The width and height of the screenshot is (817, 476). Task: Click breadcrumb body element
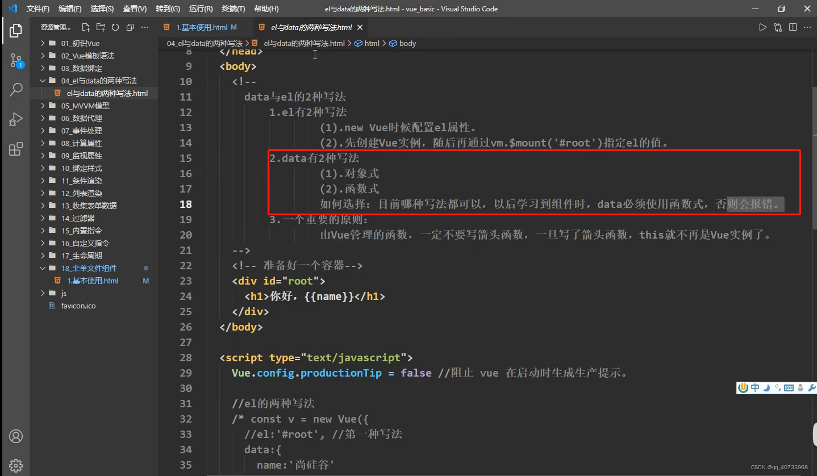point(403,43)
